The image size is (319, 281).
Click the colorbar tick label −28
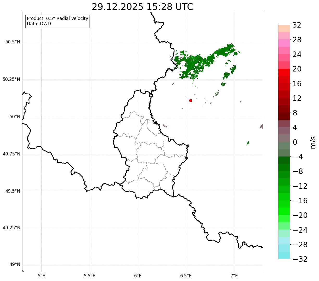point(300,245)
